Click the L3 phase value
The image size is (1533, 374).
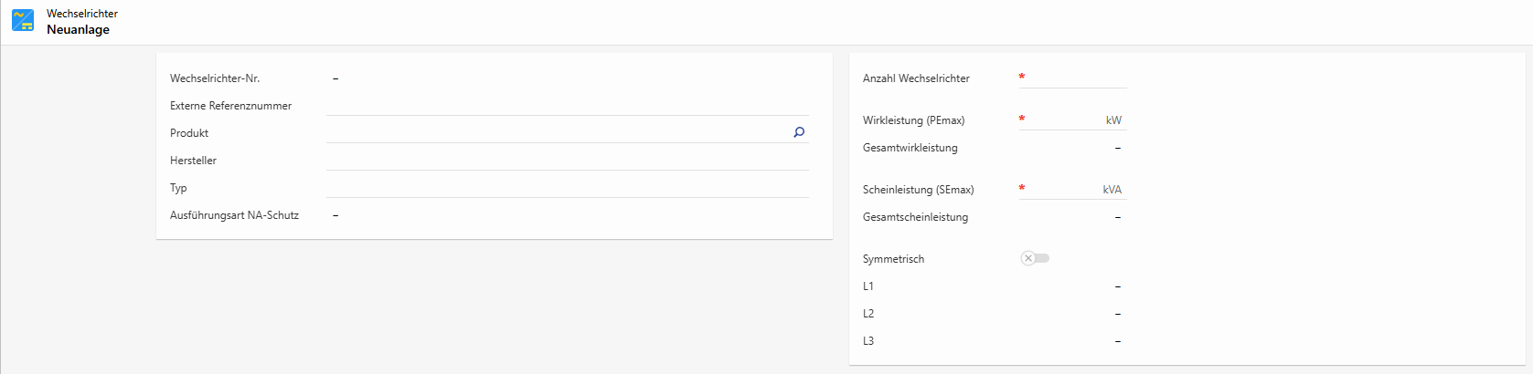click(x=1117, y=341)
